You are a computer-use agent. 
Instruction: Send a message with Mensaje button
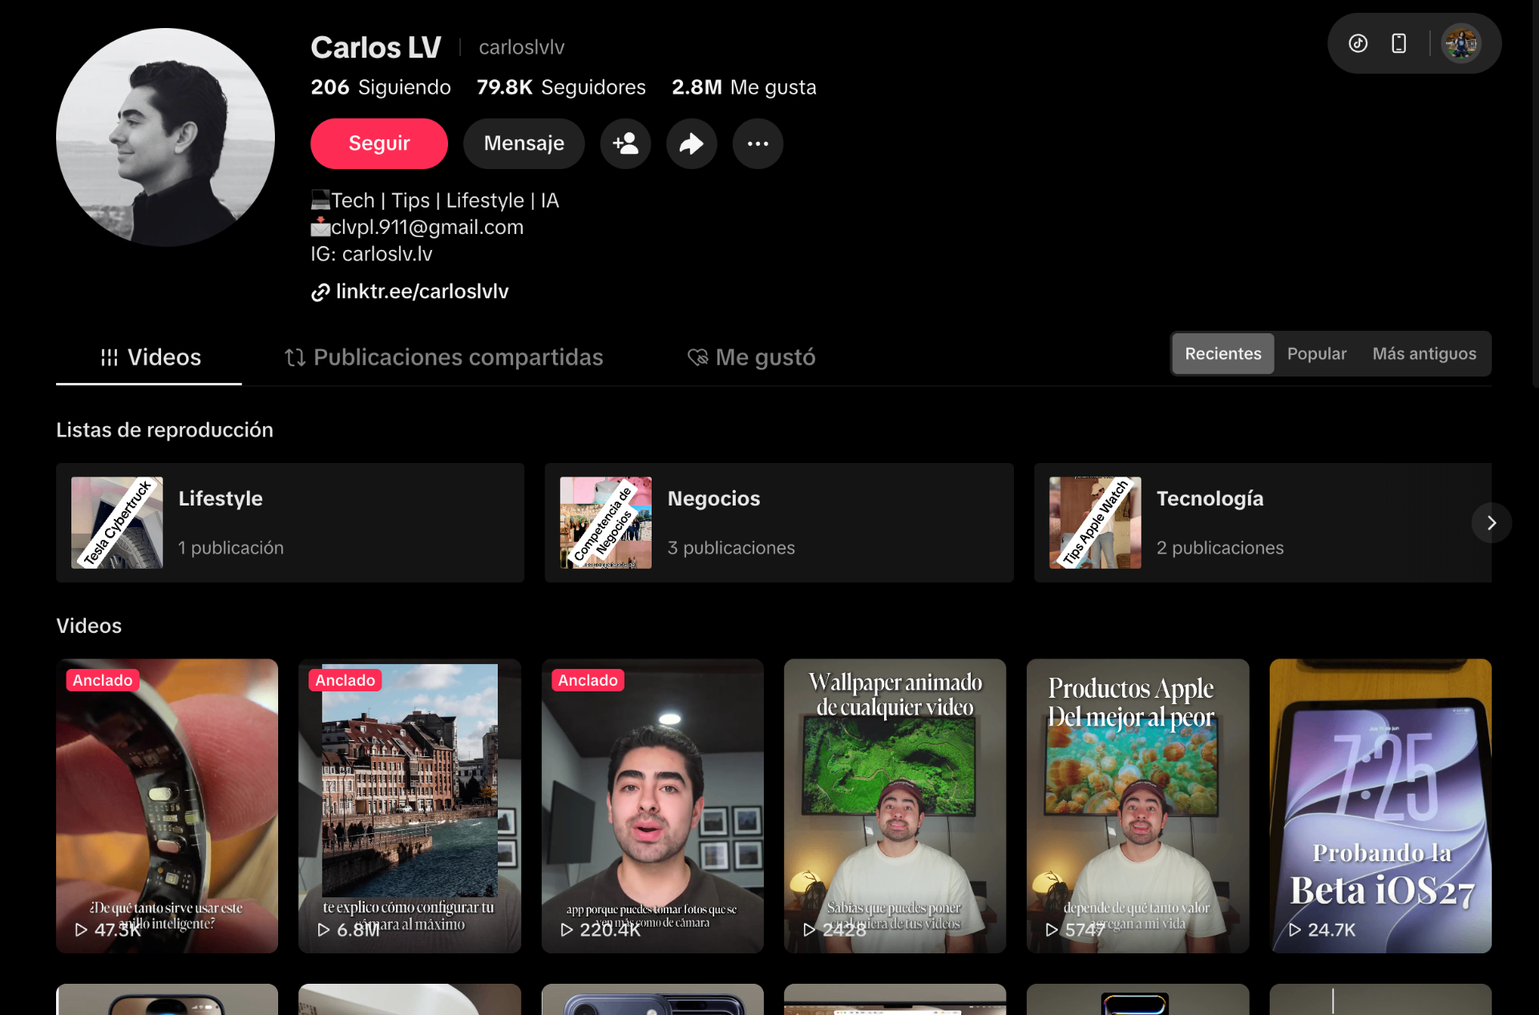pyautogui.click(x=524, y=143)
